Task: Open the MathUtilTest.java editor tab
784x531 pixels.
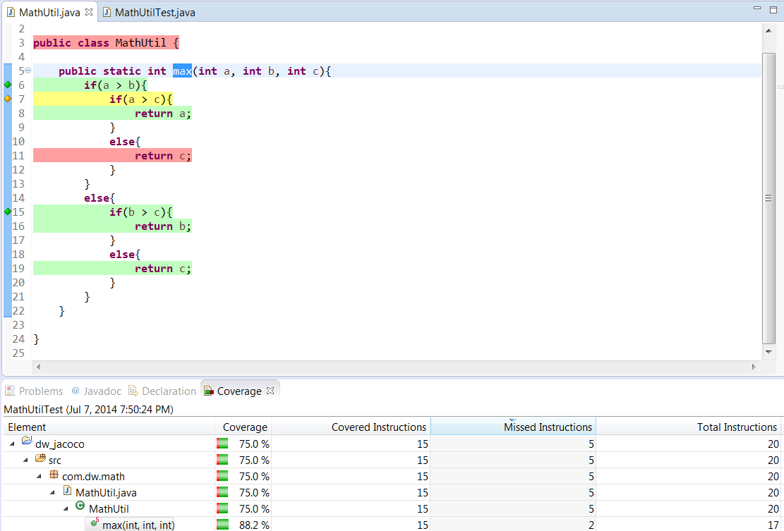Action: tap(148, 13)
